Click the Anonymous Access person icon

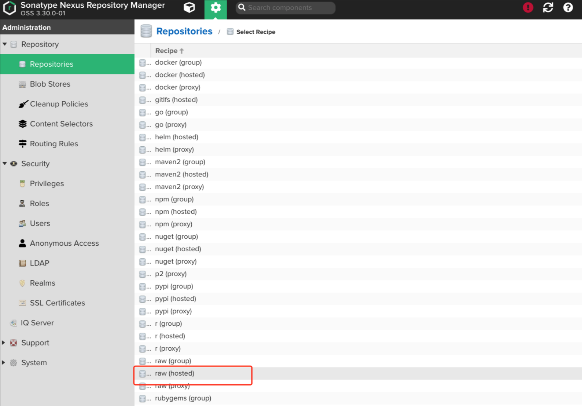[x=22, y=243]
